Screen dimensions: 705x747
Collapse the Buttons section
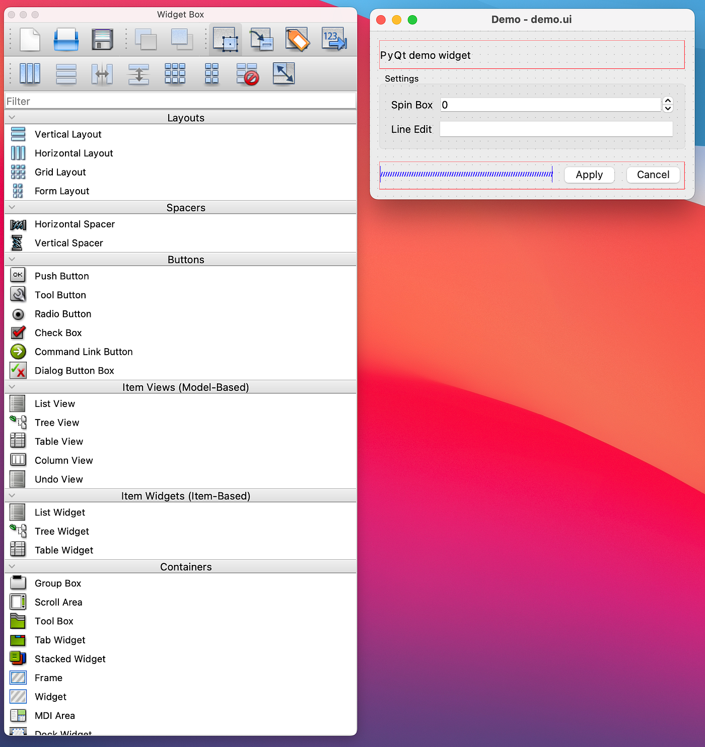(12, 259)
